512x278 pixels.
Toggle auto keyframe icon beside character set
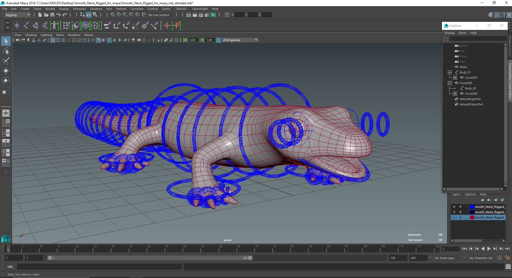click(500, 258)
